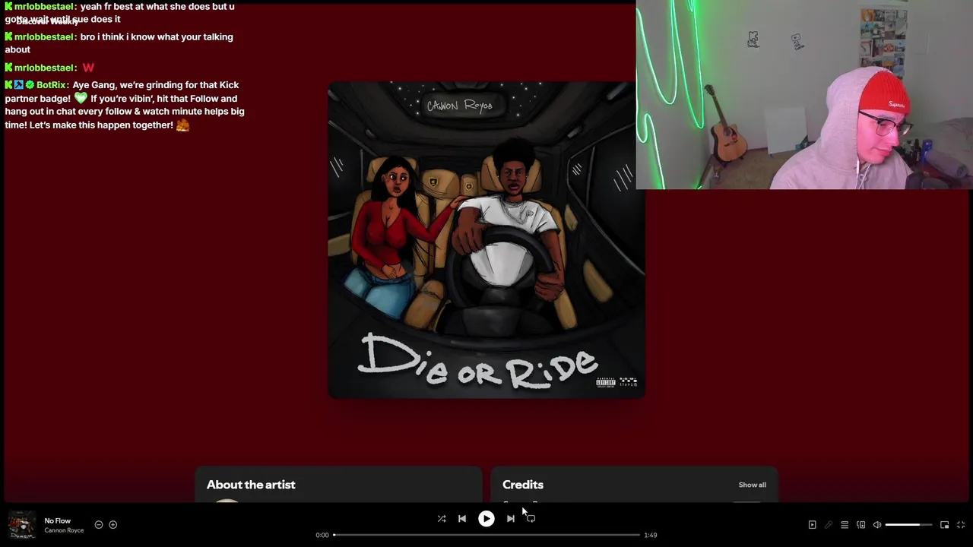Viewport: 973px width, 547px height.
Task: Skip to the next track
Action: [510, 519]
